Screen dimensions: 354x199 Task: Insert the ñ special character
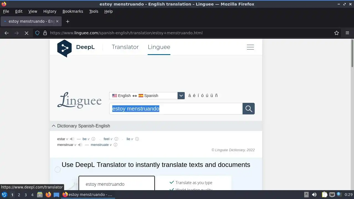pos(216,96)
